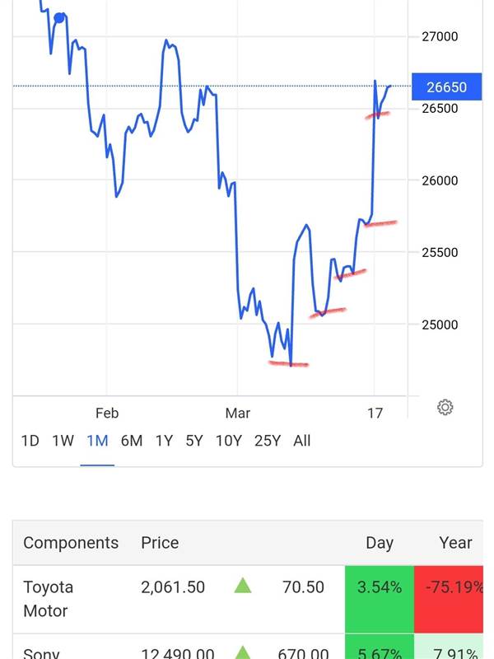Screen dimensions: 494x659
Task: Select the 1D time range
Action: [30, 441]
